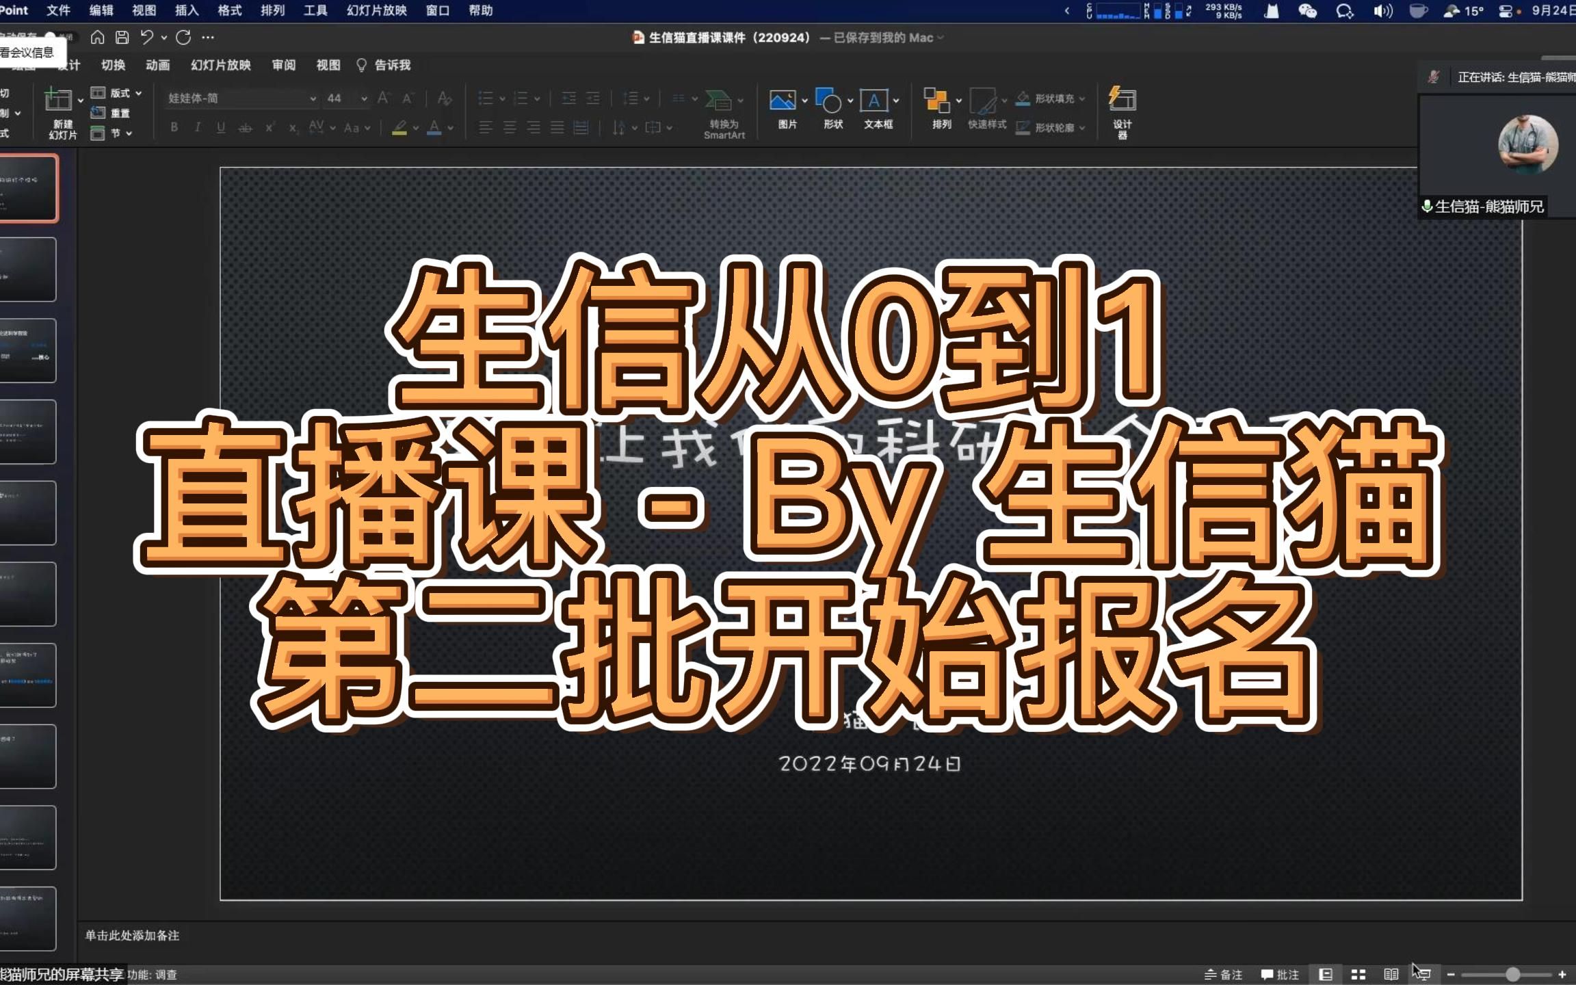Convert to SmartArt
This screenshot has width=1576, height=985.
click(x=724, y=115)
